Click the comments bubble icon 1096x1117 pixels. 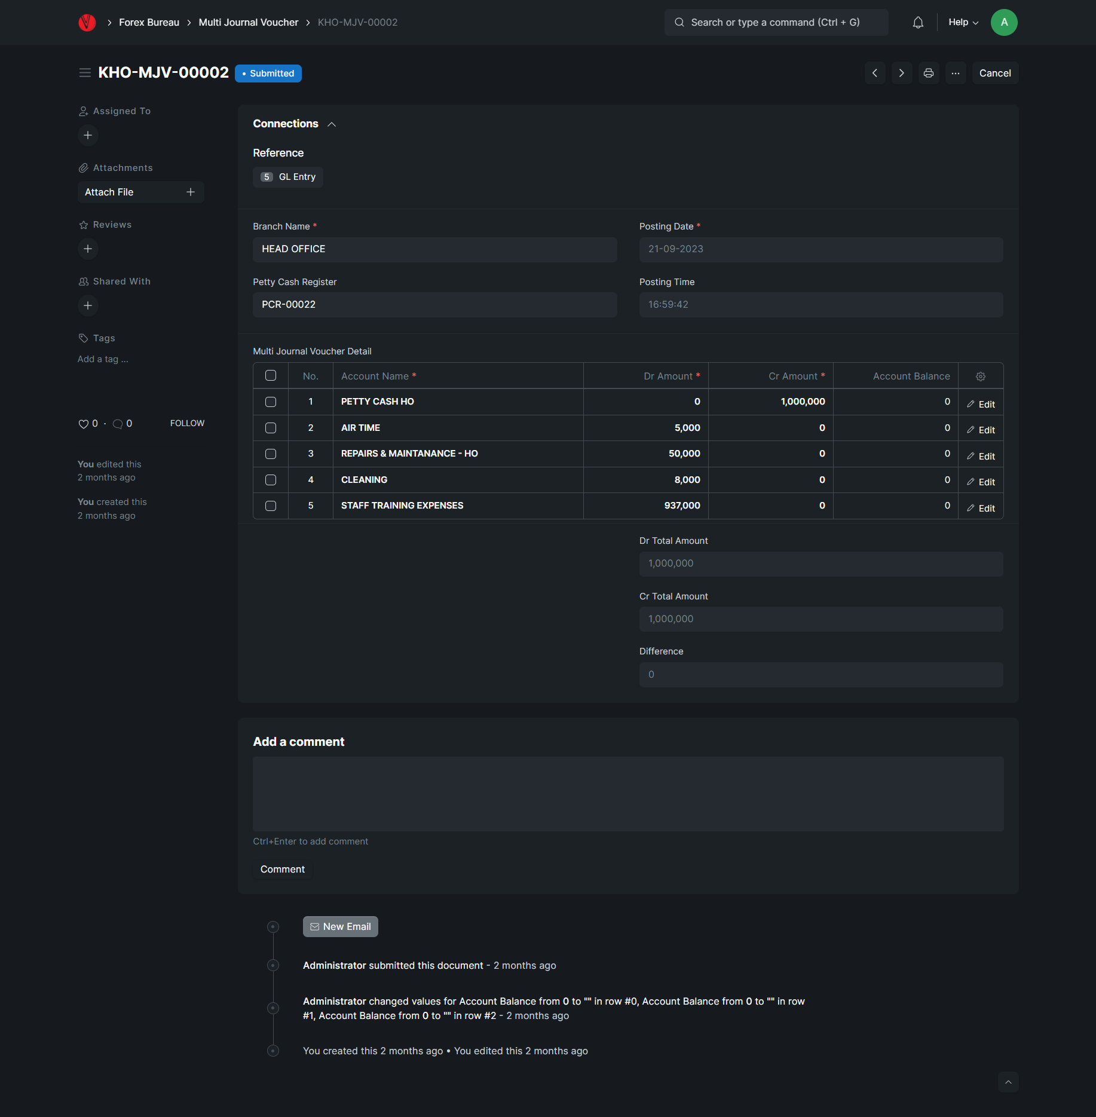118,424
